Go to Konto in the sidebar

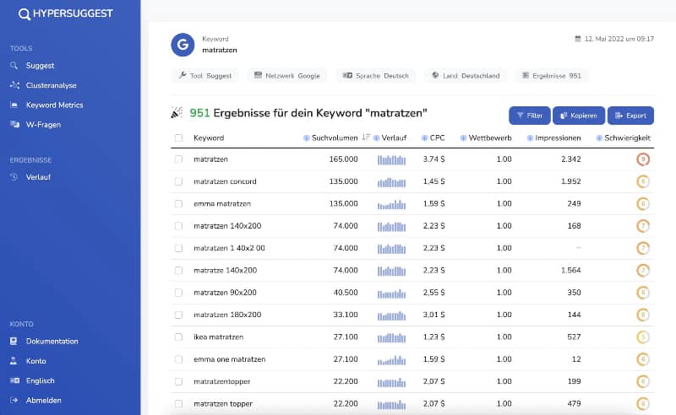[x=36, y=361]
